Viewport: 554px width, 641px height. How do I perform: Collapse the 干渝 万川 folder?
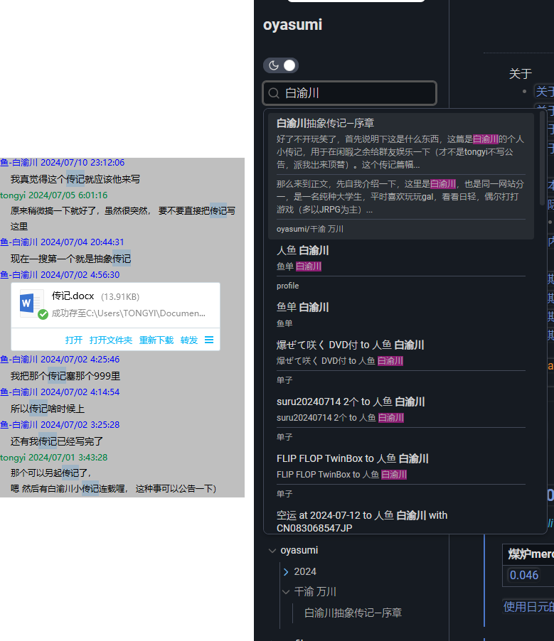pyautogui.click(x=286, y=592)
